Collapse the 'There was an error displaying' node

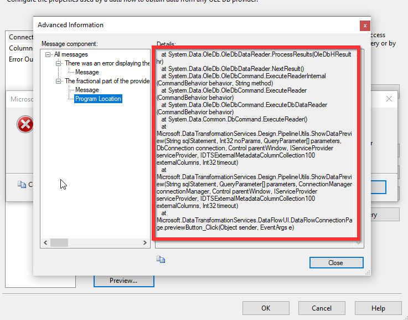pos(59,63)
